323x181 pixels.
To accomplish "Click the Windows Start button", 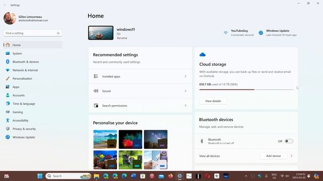I will click(40, 176).
